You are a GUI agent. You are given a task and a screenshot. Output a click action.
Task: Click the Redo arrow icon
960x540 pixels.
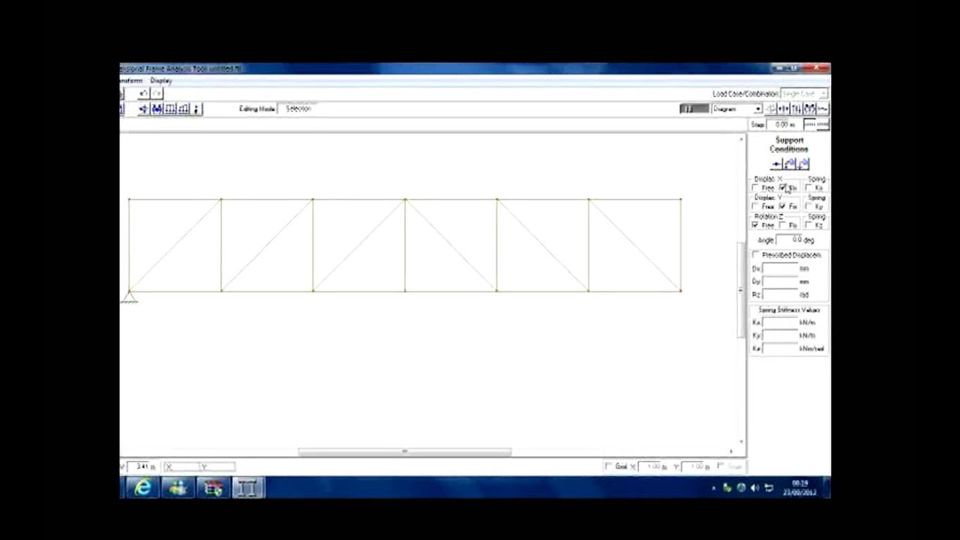[157, 94]
